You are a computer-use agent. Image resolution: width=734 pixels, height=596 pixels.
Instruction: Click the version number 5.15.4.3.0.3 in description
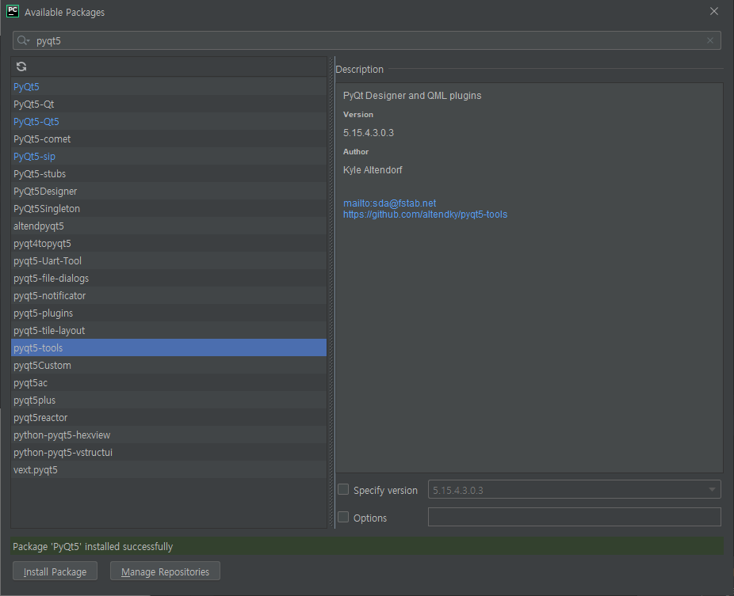369,133
